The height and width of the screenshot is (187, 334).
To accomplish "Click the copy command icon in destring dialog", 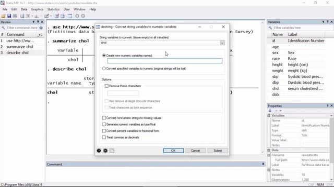I will click(112, 151).
